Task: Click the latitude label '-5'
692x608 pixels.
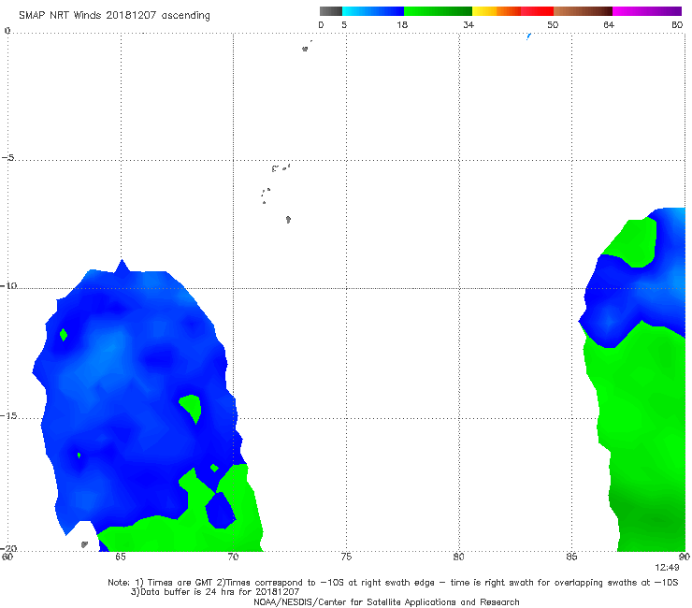Action: click(8, 158)
